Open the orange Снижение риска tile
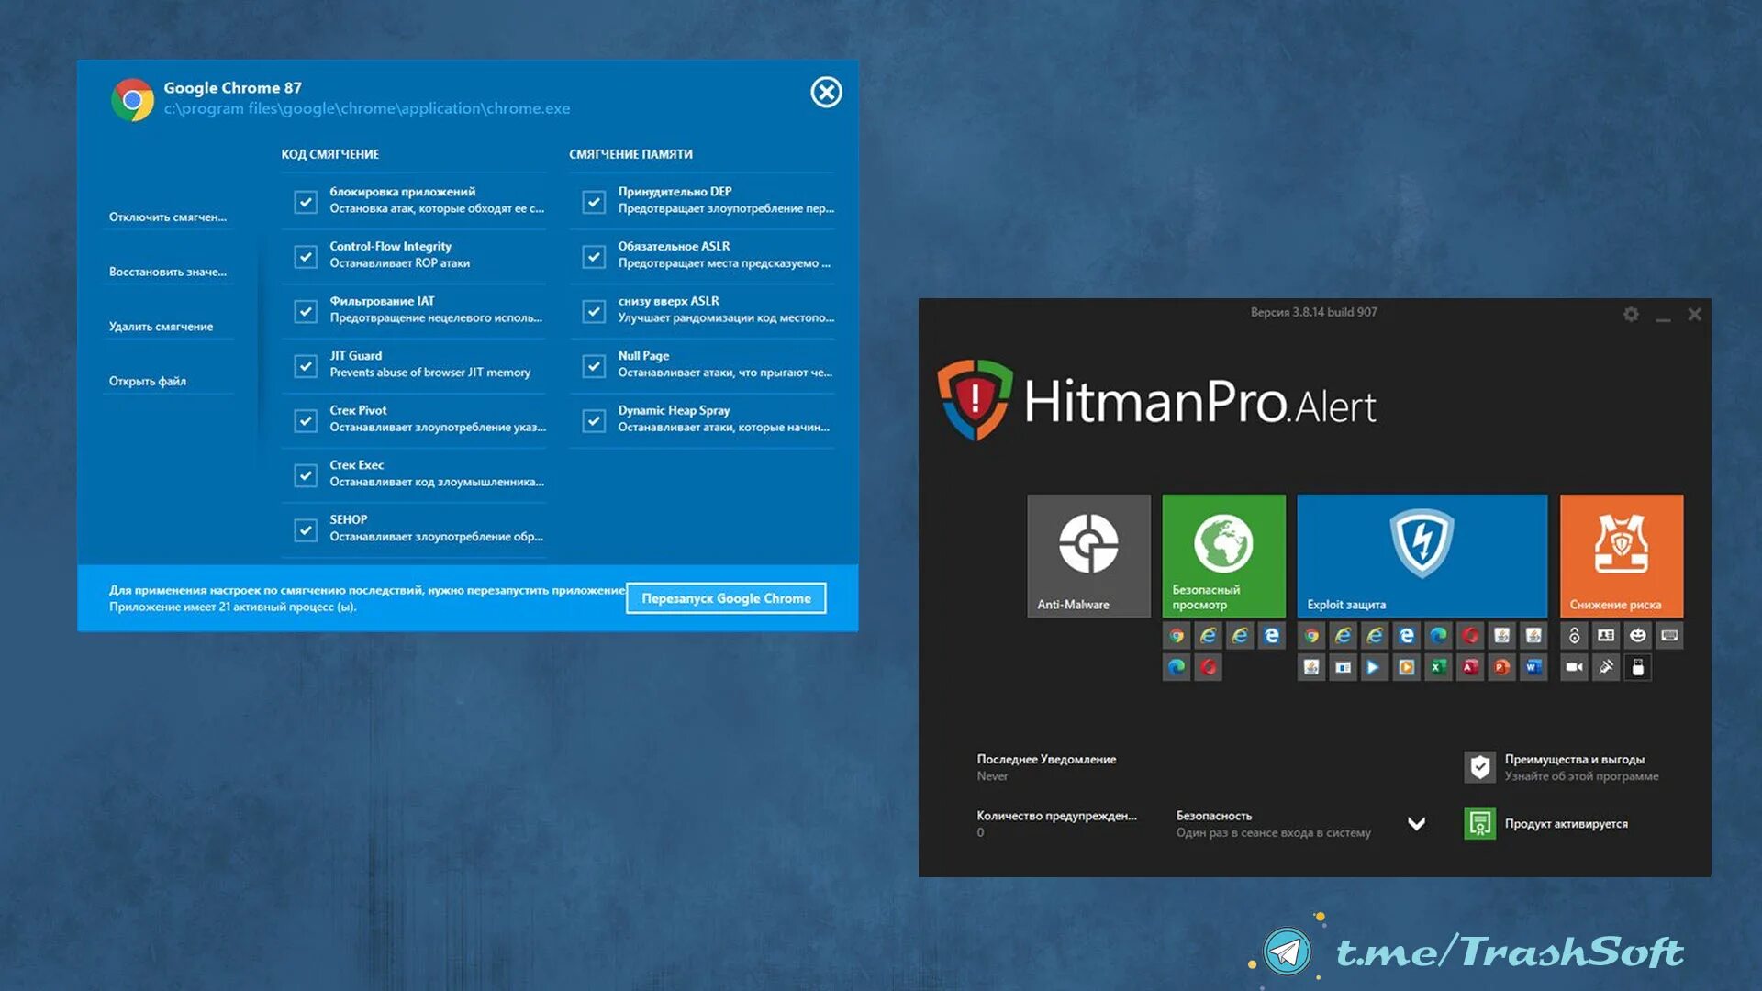This screenshot has height=991, width=1762. point(1622,556)
